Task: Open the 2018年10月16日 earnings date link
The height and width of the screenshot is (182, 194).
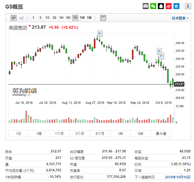Action: coord(178,177)
